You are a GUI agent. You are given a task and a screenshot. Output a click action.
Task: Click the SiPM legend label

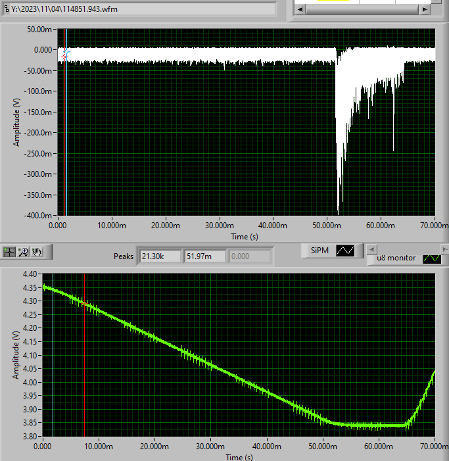(319, 251)
